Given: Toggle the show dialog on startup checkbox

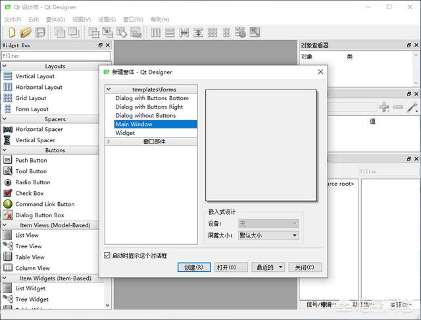Looking at the screenshot, I should (x=107, y=255).
